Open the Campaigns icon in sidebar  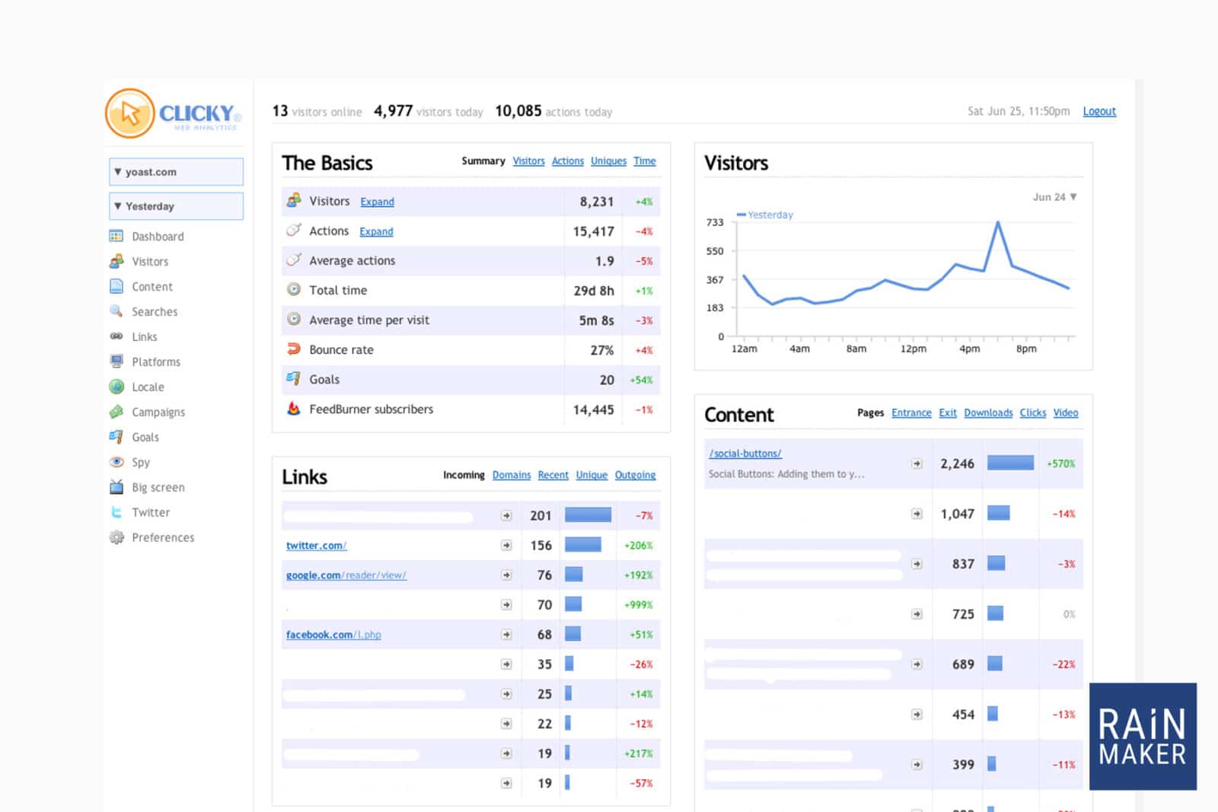(116, 412)
